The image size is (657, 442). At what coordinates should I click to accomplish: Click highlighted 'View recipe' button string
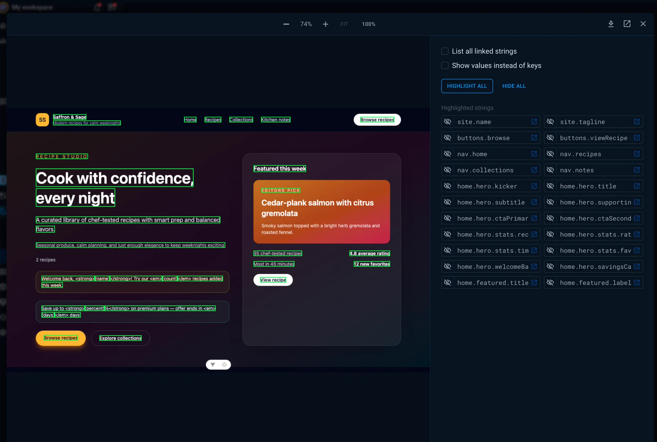pyautogui.click(x=273, y=280)
